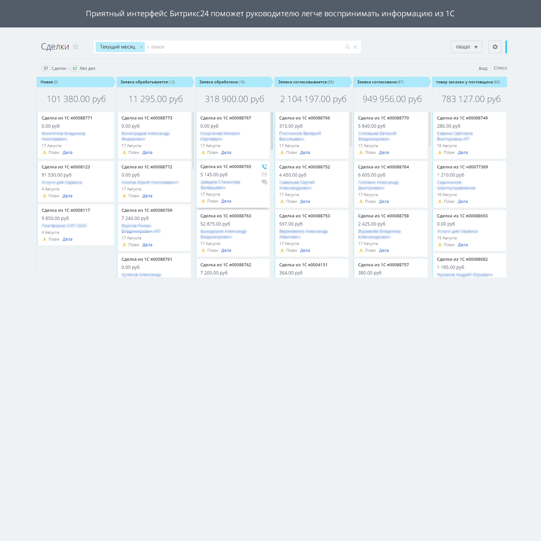This screenshot has height=541, width=541.
Task: Click warning icon on deal я00088693
Action: pos(440,245)
